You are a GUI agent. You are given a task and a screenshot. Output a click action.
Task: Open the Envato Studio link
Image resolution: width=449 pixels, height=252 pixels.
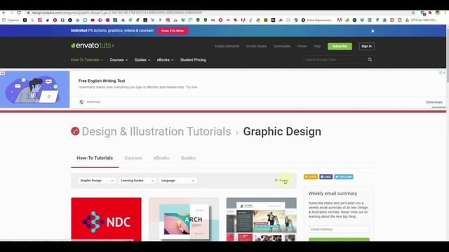click(256, 46)
